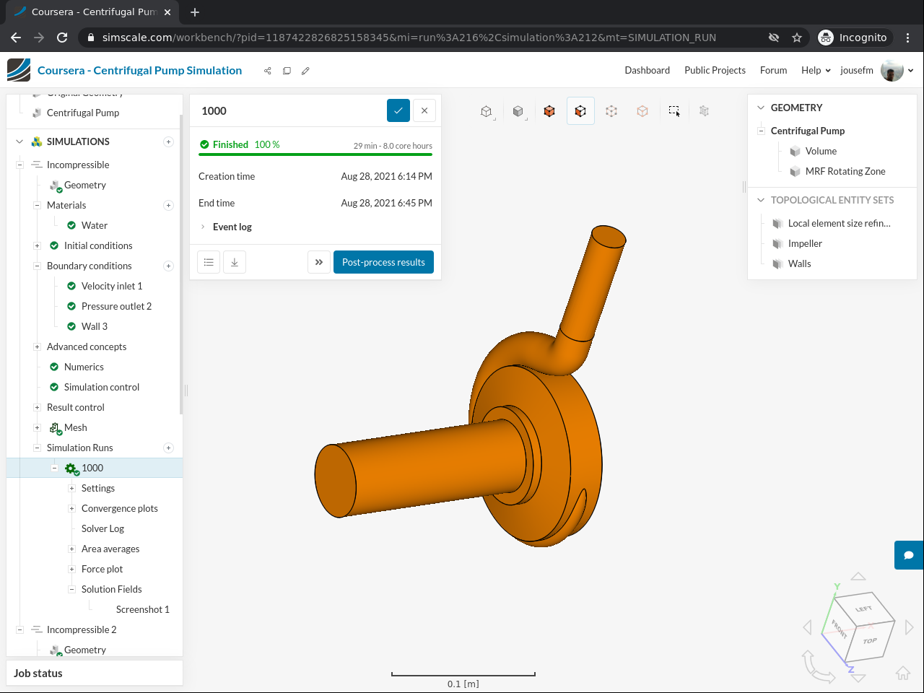Toggle the face selection mode cube
The width and height of the screenshot is (924, 693).
click(x=580, y=111)
